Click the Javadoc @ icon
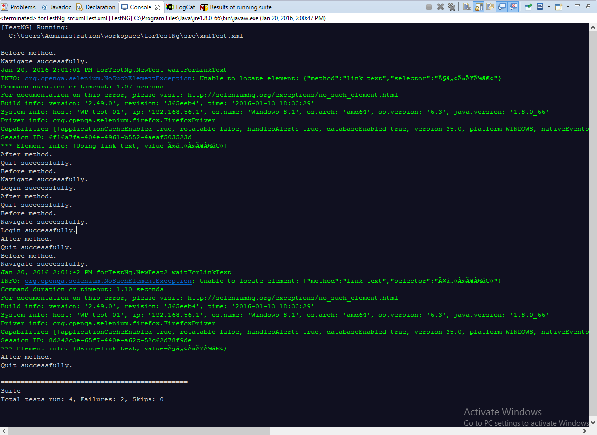The width and height of the screenshot is (597, 435). [44, 7]
